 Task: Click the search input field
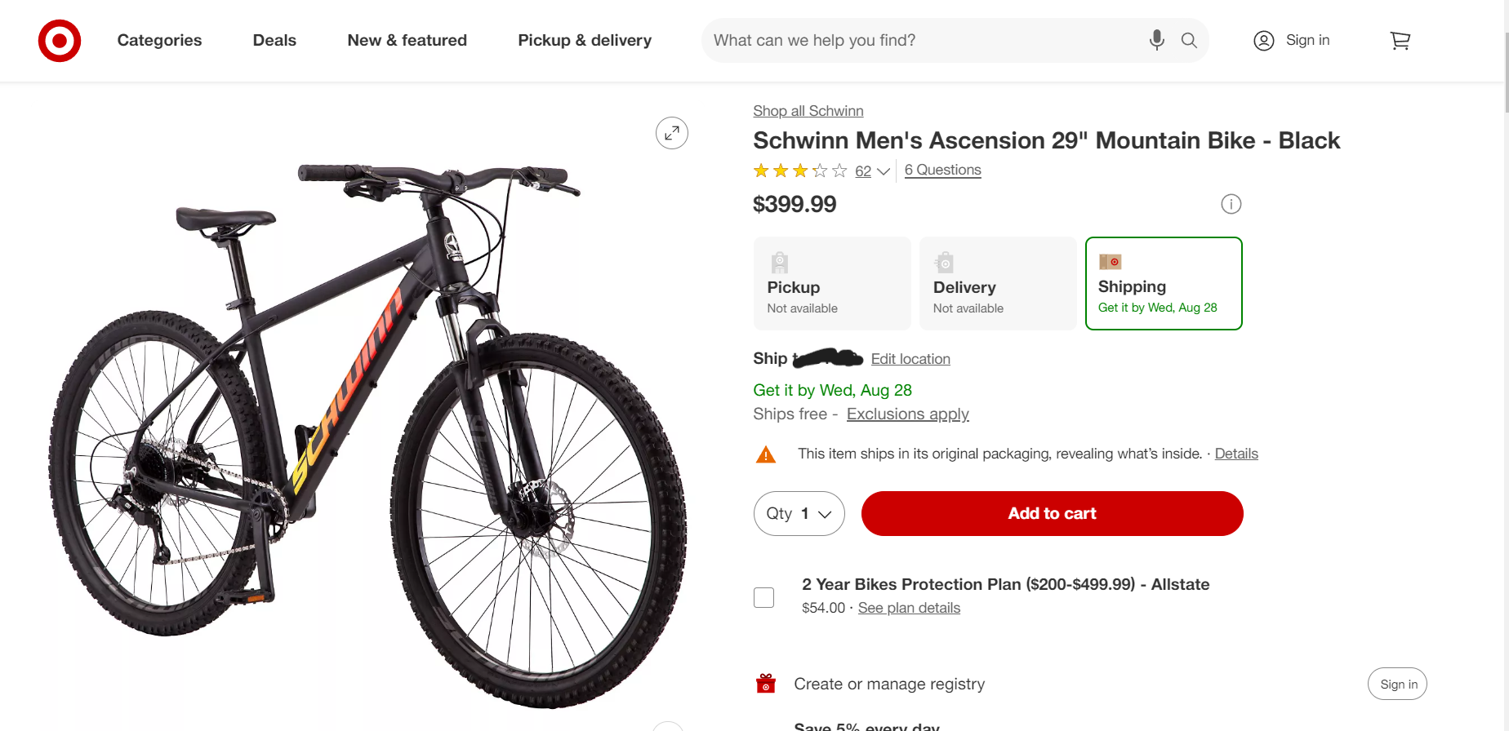pos(923,41)
